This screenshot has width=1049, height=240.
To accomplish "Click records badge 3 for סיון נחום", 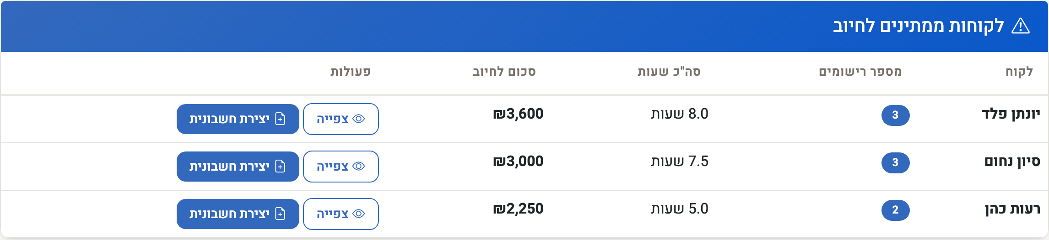I will (x=895, y=162).
